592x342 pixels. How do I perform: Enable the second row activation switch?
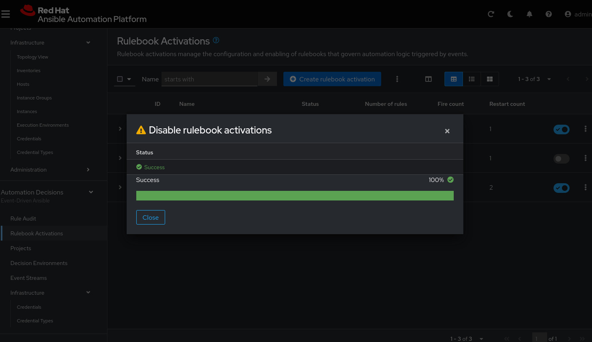tap(562, 159)
